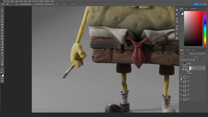Open the Histogram collapsed panel icon
This screenshot has height=117, width=208.
177,10
